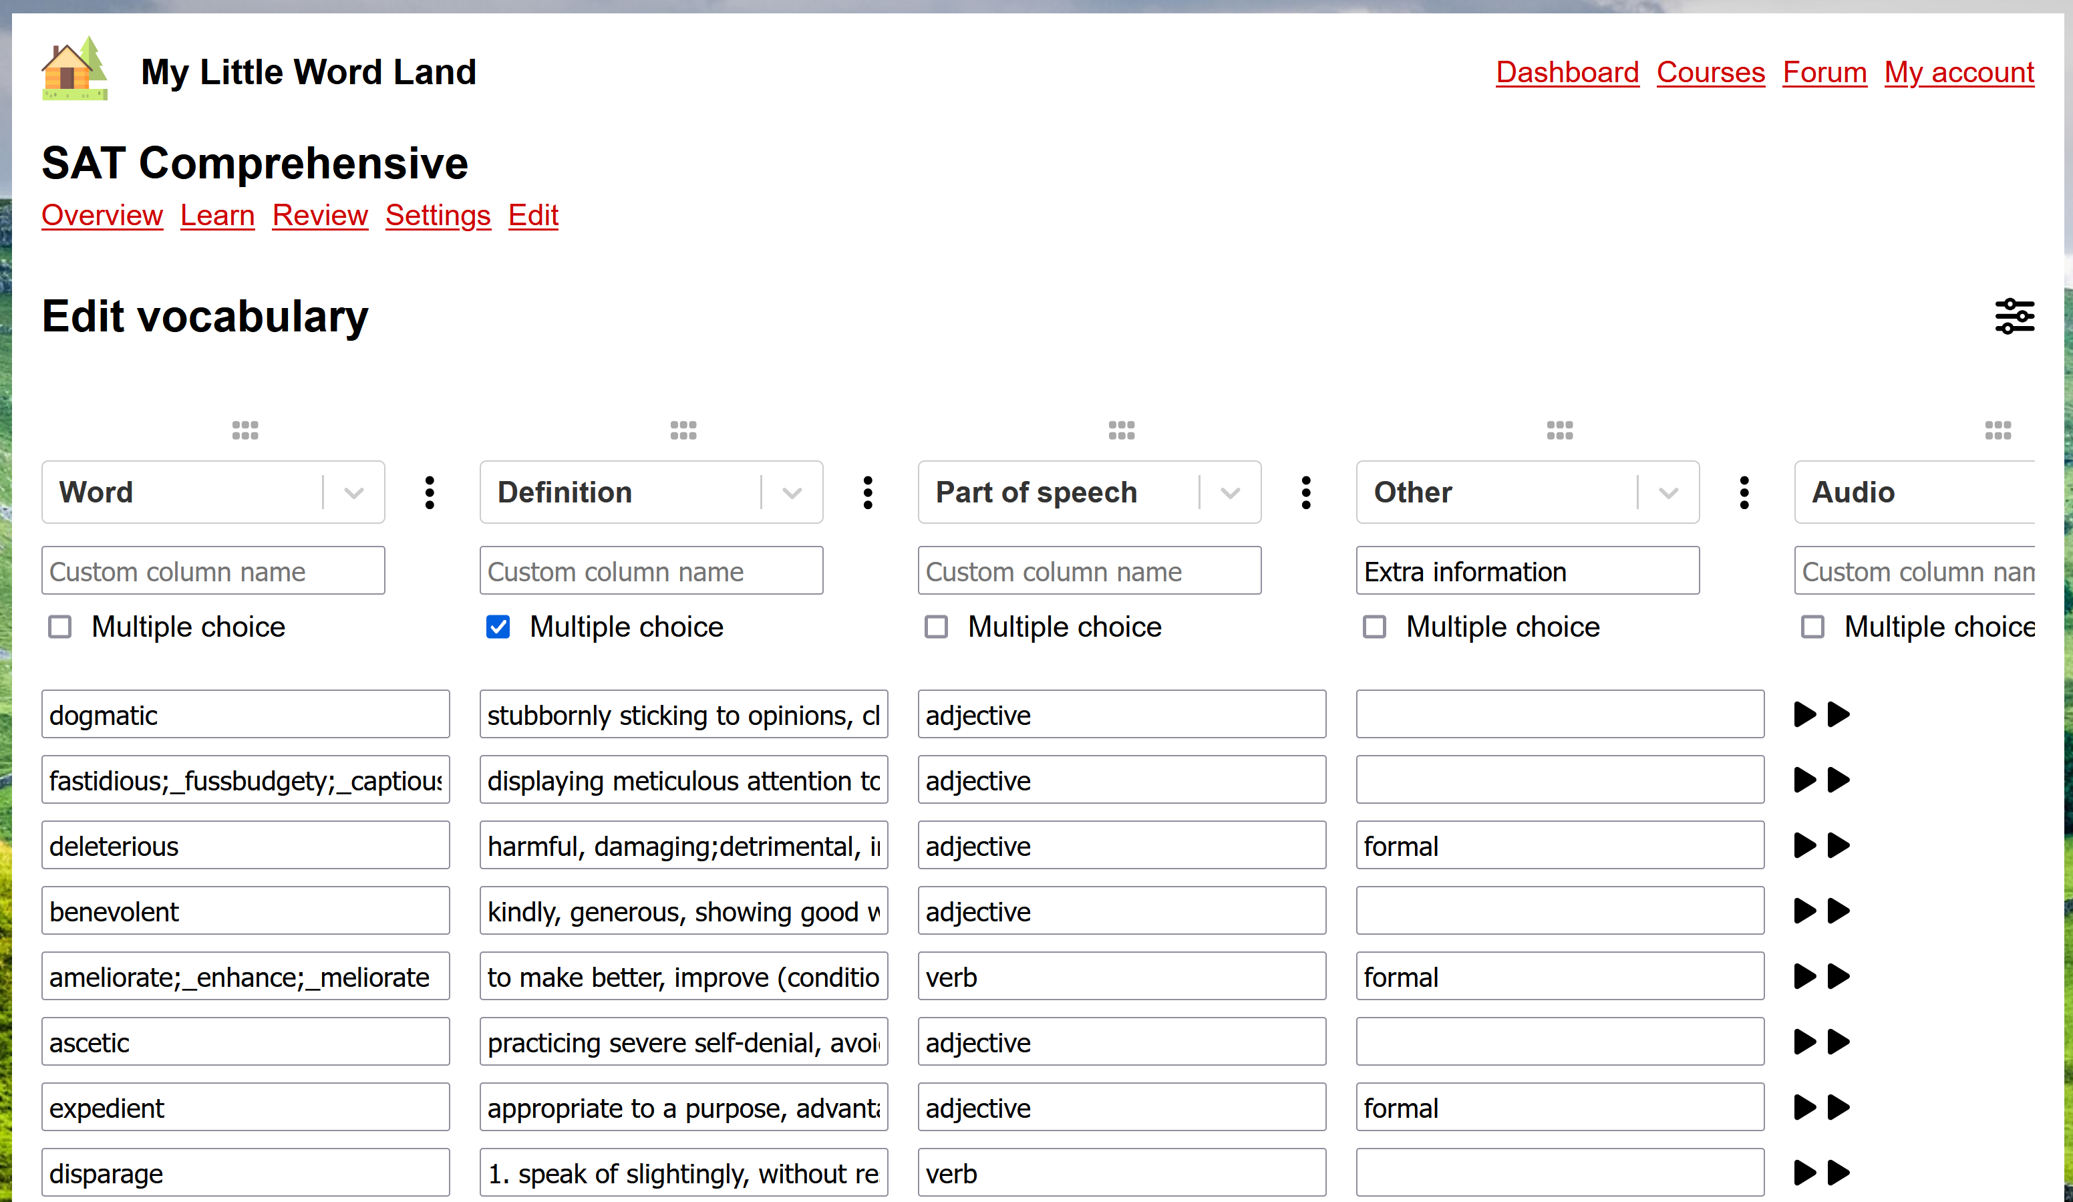The width and height of the screenshot is (2073, 1202).
Task: Go to the course Settings tab
Action: (x=438, y=216)
